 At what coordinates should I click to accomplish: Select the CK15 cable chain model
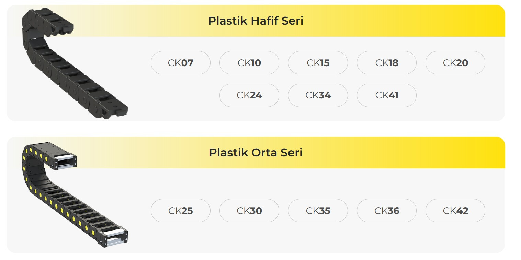point(318,63)
